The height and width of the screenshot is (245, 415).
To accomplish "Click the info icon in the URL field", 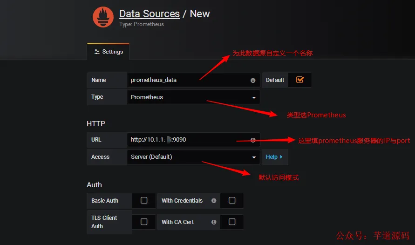I will [x=253, y=140].
